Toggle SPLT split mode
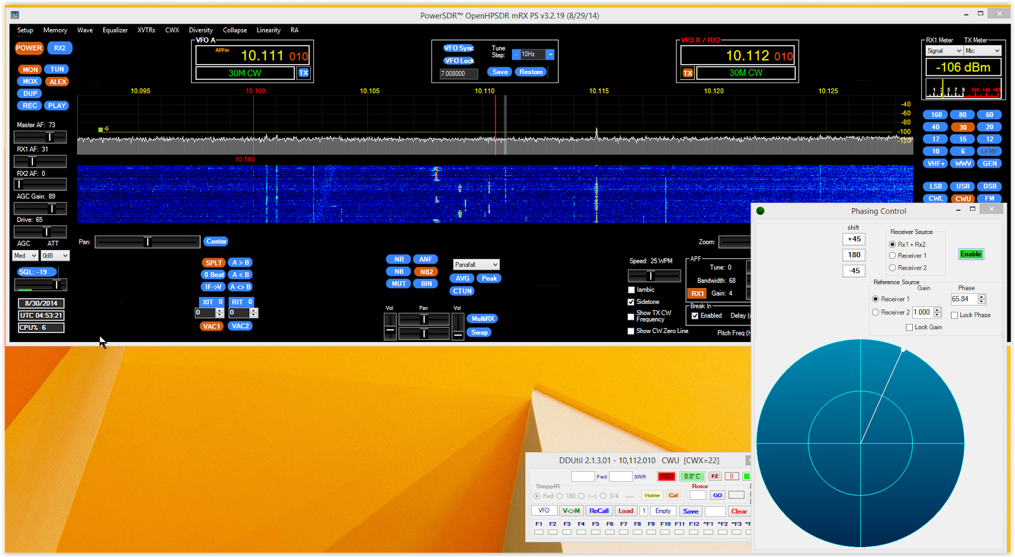 point(214,263)
